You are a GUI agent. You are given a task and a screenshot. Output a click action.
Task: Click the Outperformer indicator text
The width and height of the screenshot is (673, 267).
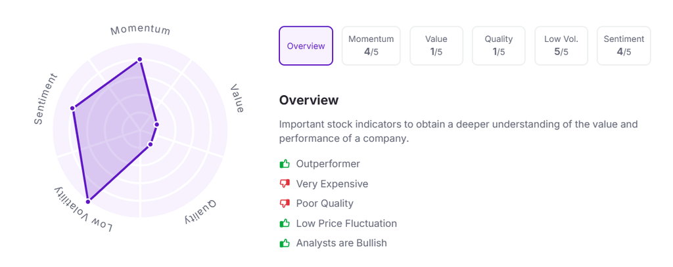[328, 164]
